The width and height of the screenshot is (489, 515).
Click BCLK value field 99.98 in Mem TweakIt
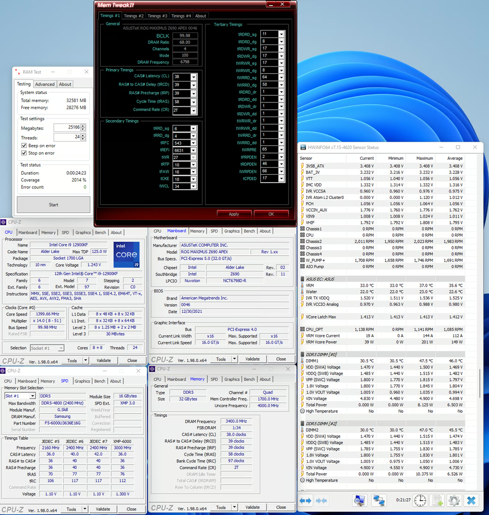click(x=185, y=36)
